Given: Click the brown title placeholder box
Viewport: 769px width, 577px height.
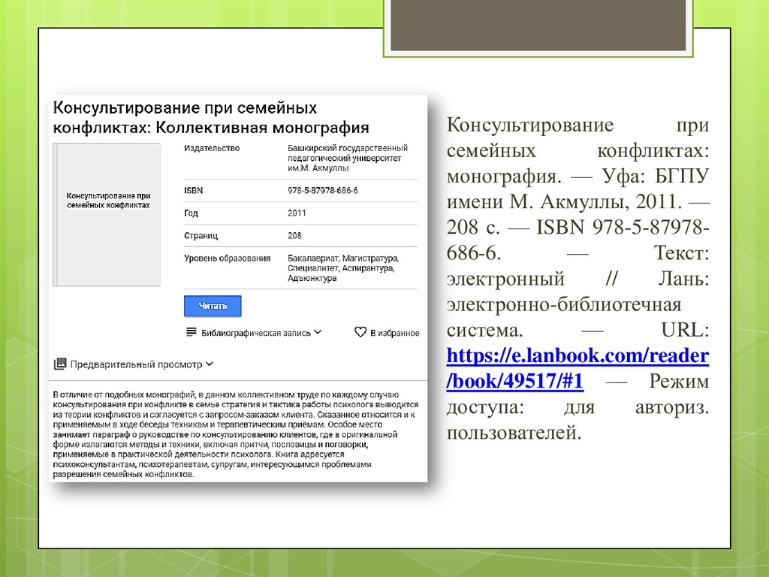Looking at the screenshot, I should coord(538,25).
